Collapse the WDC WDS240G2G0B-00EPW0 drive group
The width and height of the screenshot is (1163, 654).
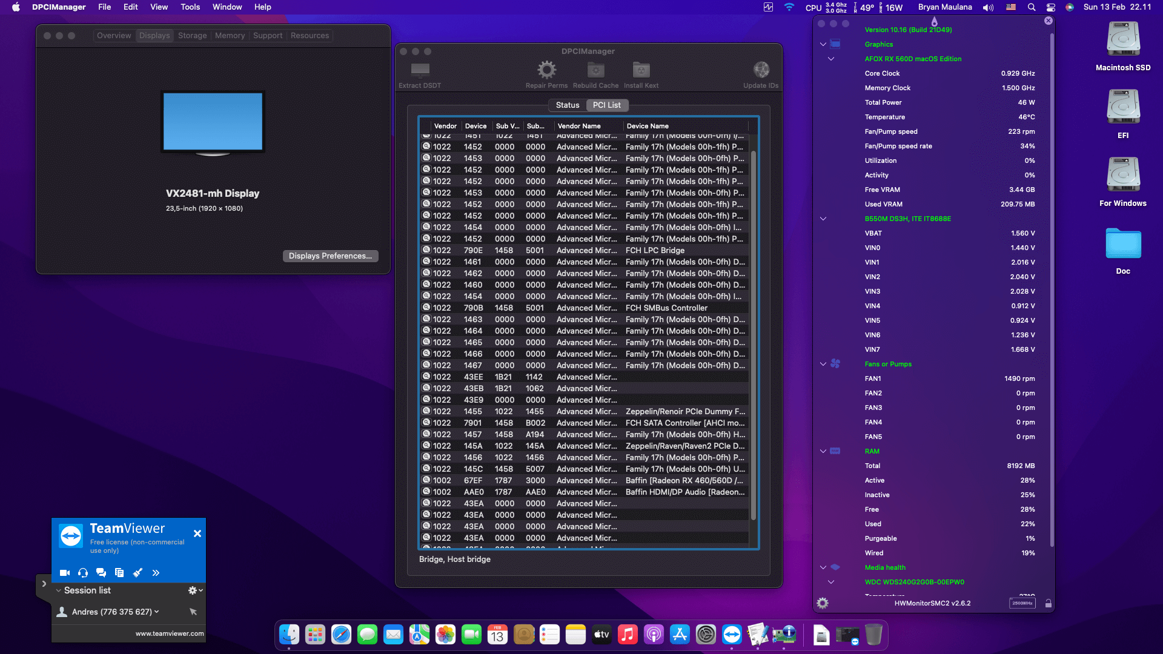coord(831,582)
